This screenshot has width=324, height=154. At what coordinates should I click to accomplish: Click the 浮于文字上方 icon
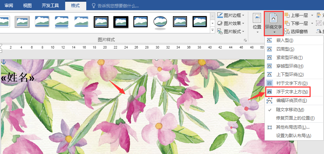(x=270, y=92)
